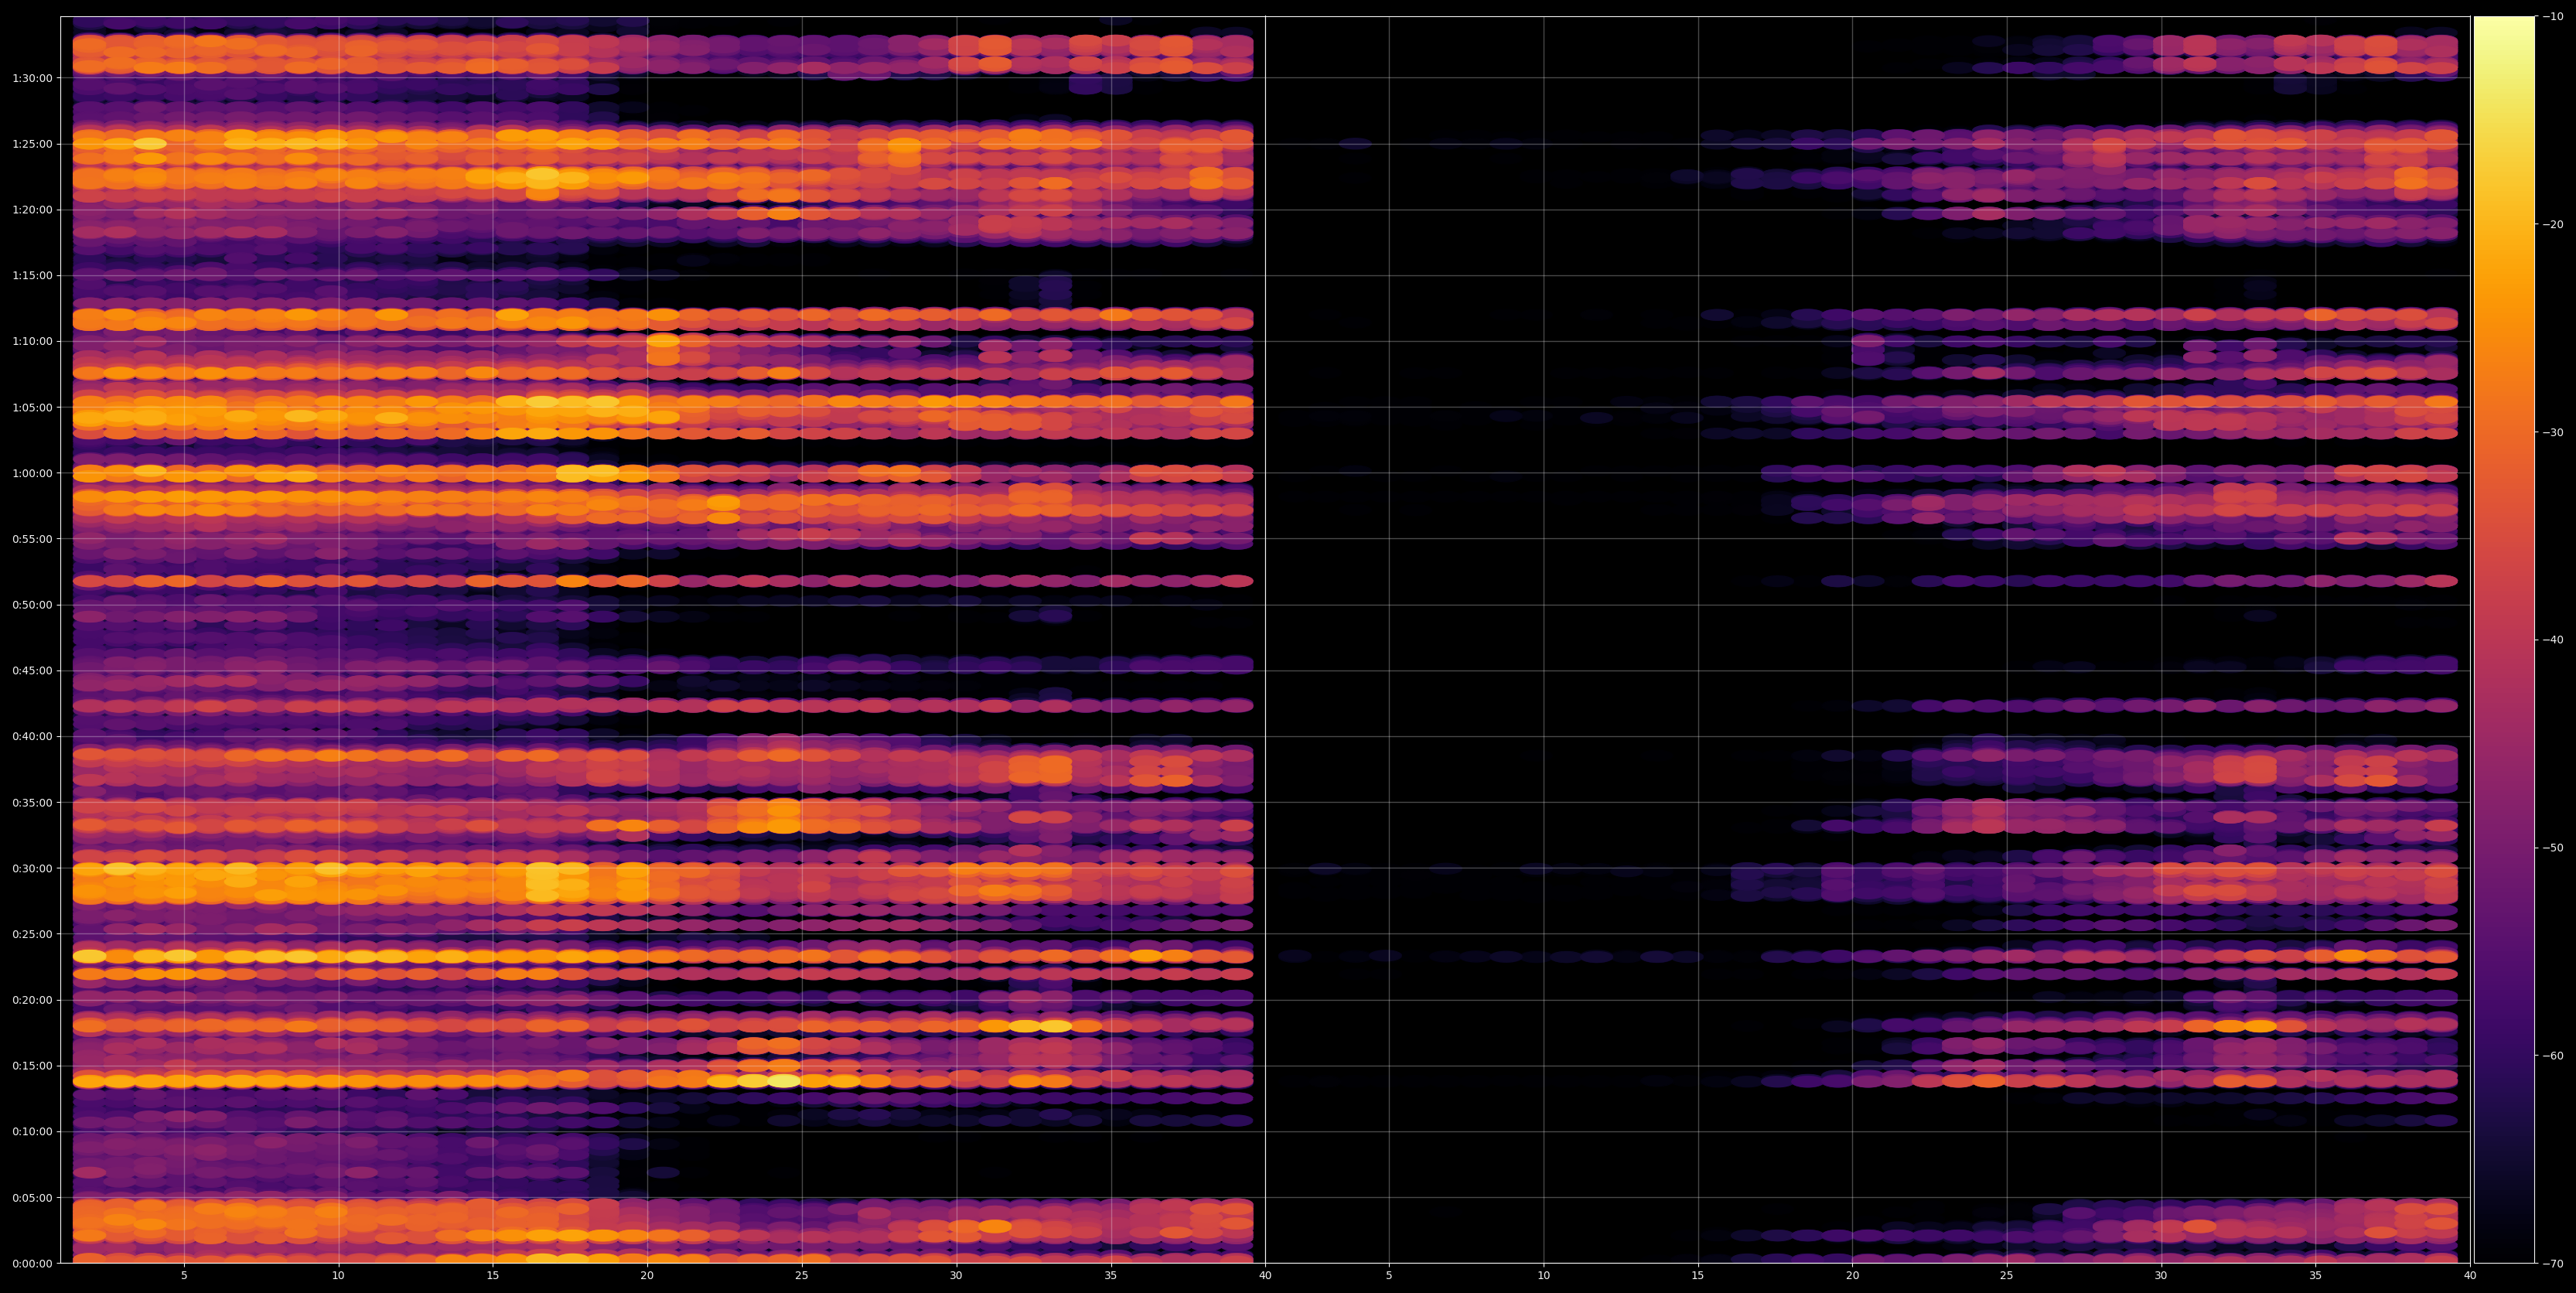Viewport: 2576px width, 1293px height.
Task: Select x-axis tick "30" under the left heatmap
Action: pyautogui.click(x=956, y=1276)
